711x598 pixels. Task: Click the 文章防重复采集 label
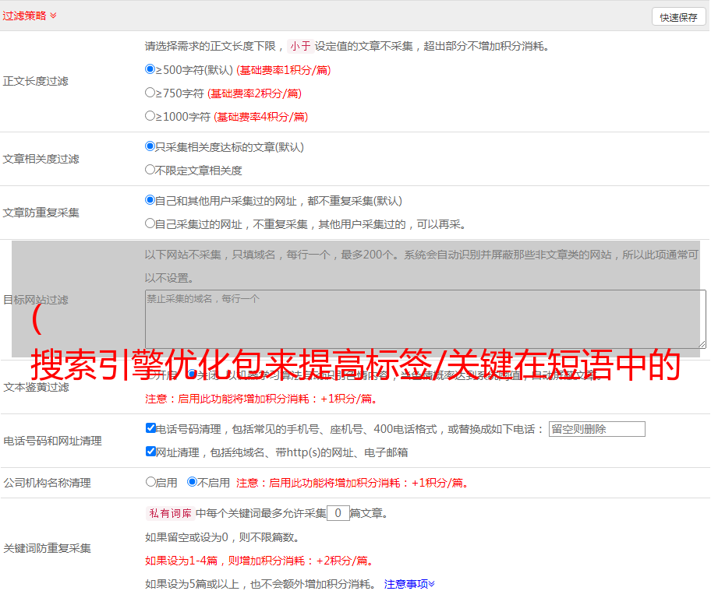[x=41, y=213]
